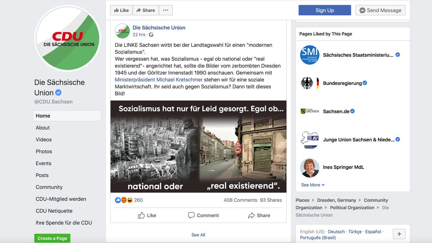Open the three-dots more options menu
The width and height of the screenshot is (432, 243).
click(x=165, y=10)
